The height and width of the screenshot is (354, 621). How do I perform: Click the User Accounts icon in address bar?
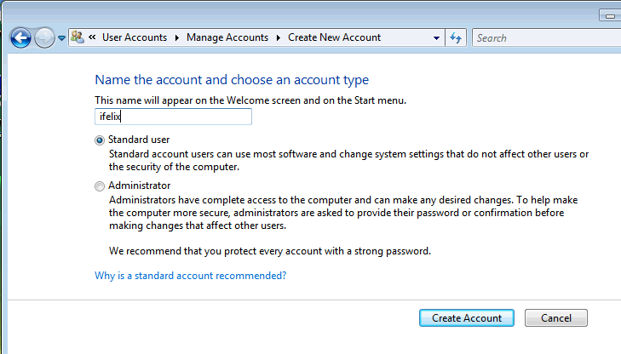(78, 37)
